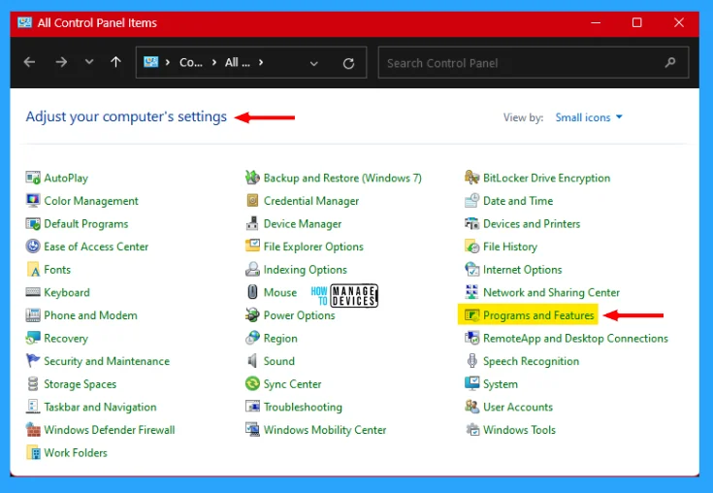This screenshot has height=493, width=713.
Task: Click the Mouse icon
Action: point(252,291)
